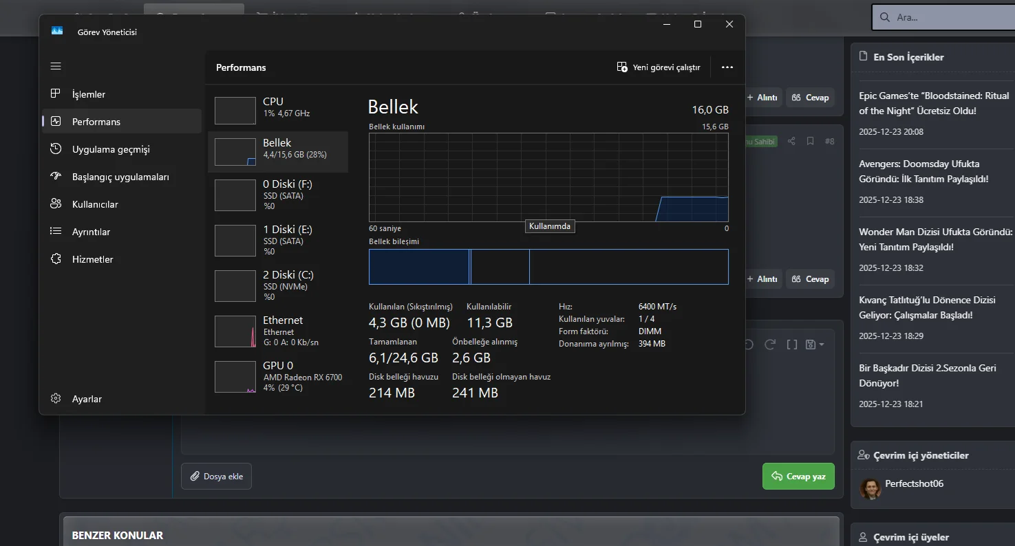The width and height of the screenshot is (1015, 546).
Task: Click the redo icon in the reply editor
Action: pos(770,345)
